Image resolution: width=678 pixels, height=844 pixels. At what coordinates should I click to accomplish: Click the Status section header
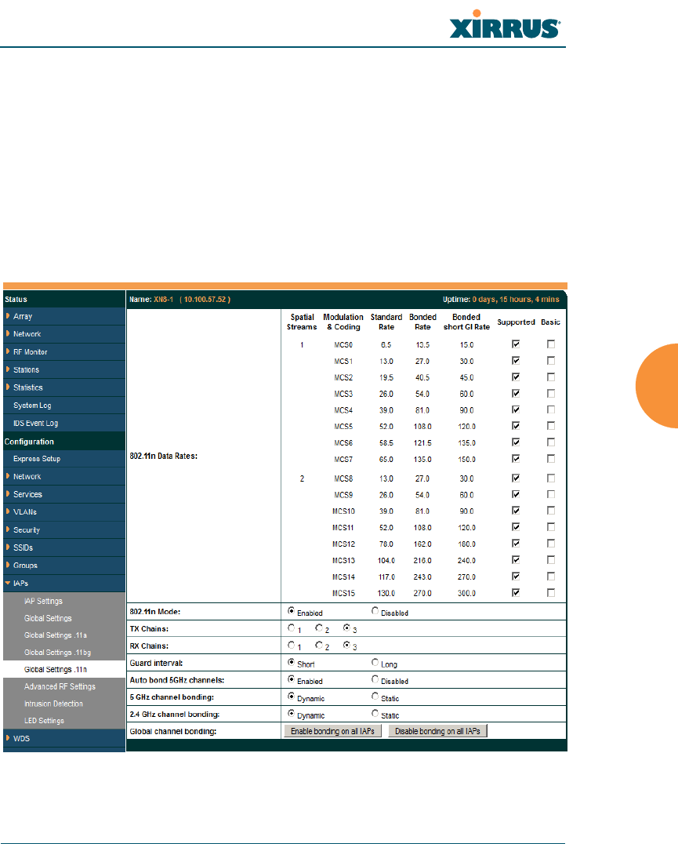point(16,300)
